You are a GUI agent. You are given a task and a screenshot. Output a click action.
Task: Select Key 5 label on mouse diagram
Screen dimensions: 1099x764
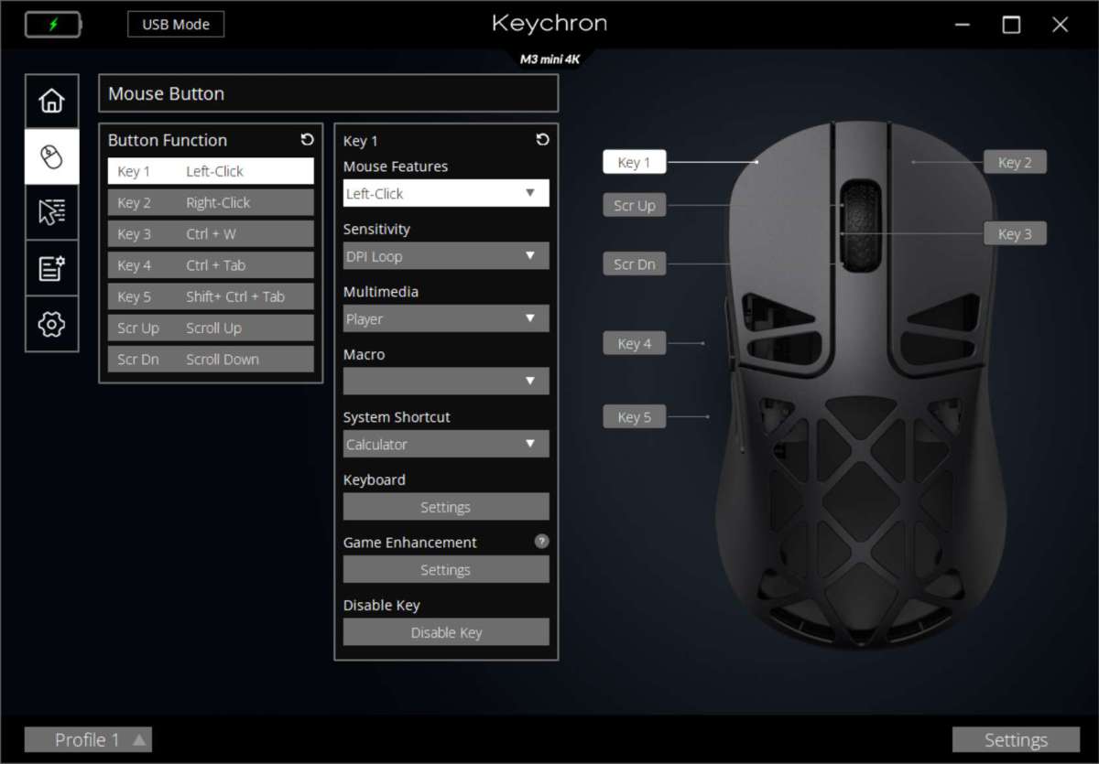[x=634, y=417]
